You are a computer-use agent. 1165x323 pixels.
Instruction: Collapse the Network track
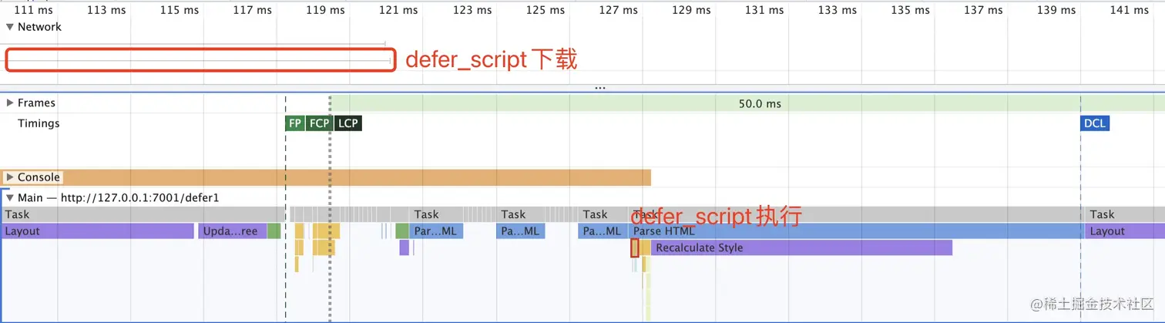(10, 26)
